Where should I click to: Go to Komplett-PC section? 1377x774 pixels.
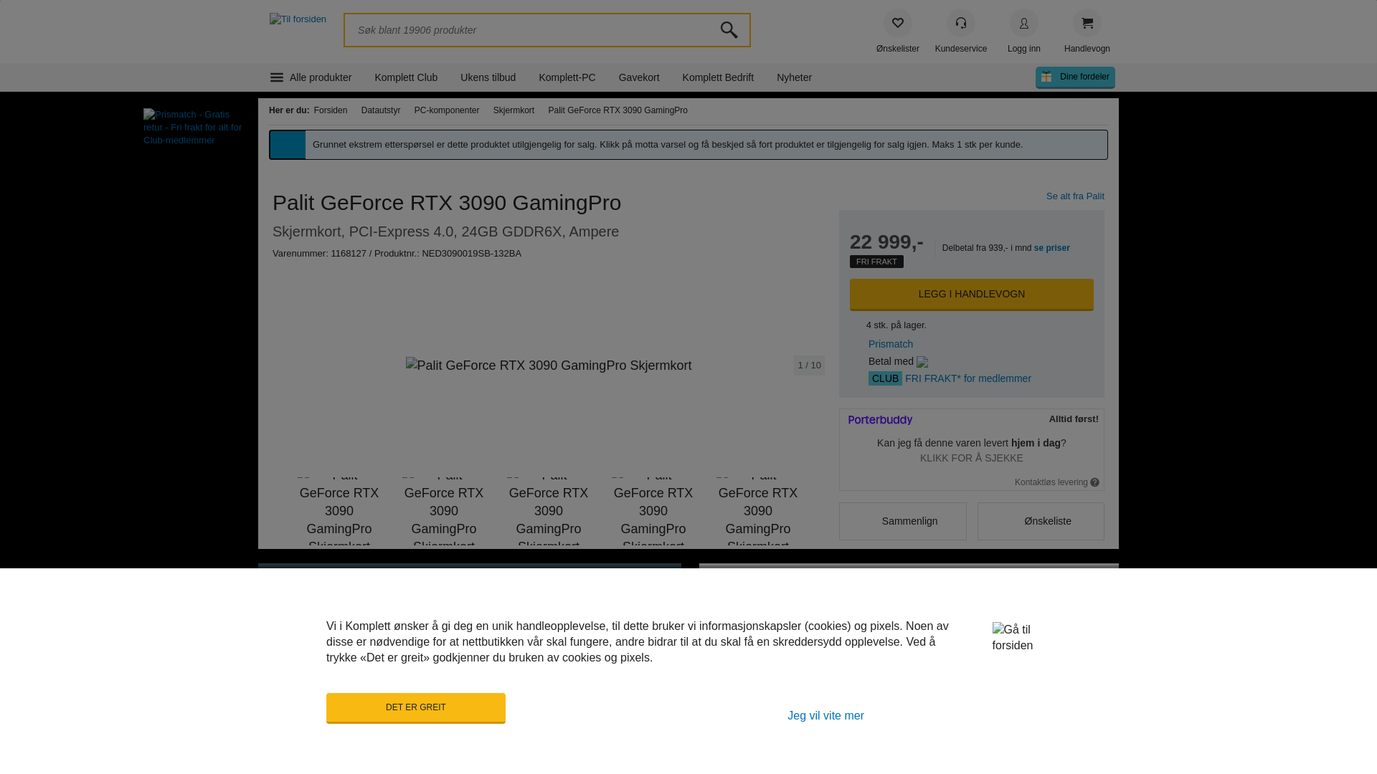click(567, 77)
